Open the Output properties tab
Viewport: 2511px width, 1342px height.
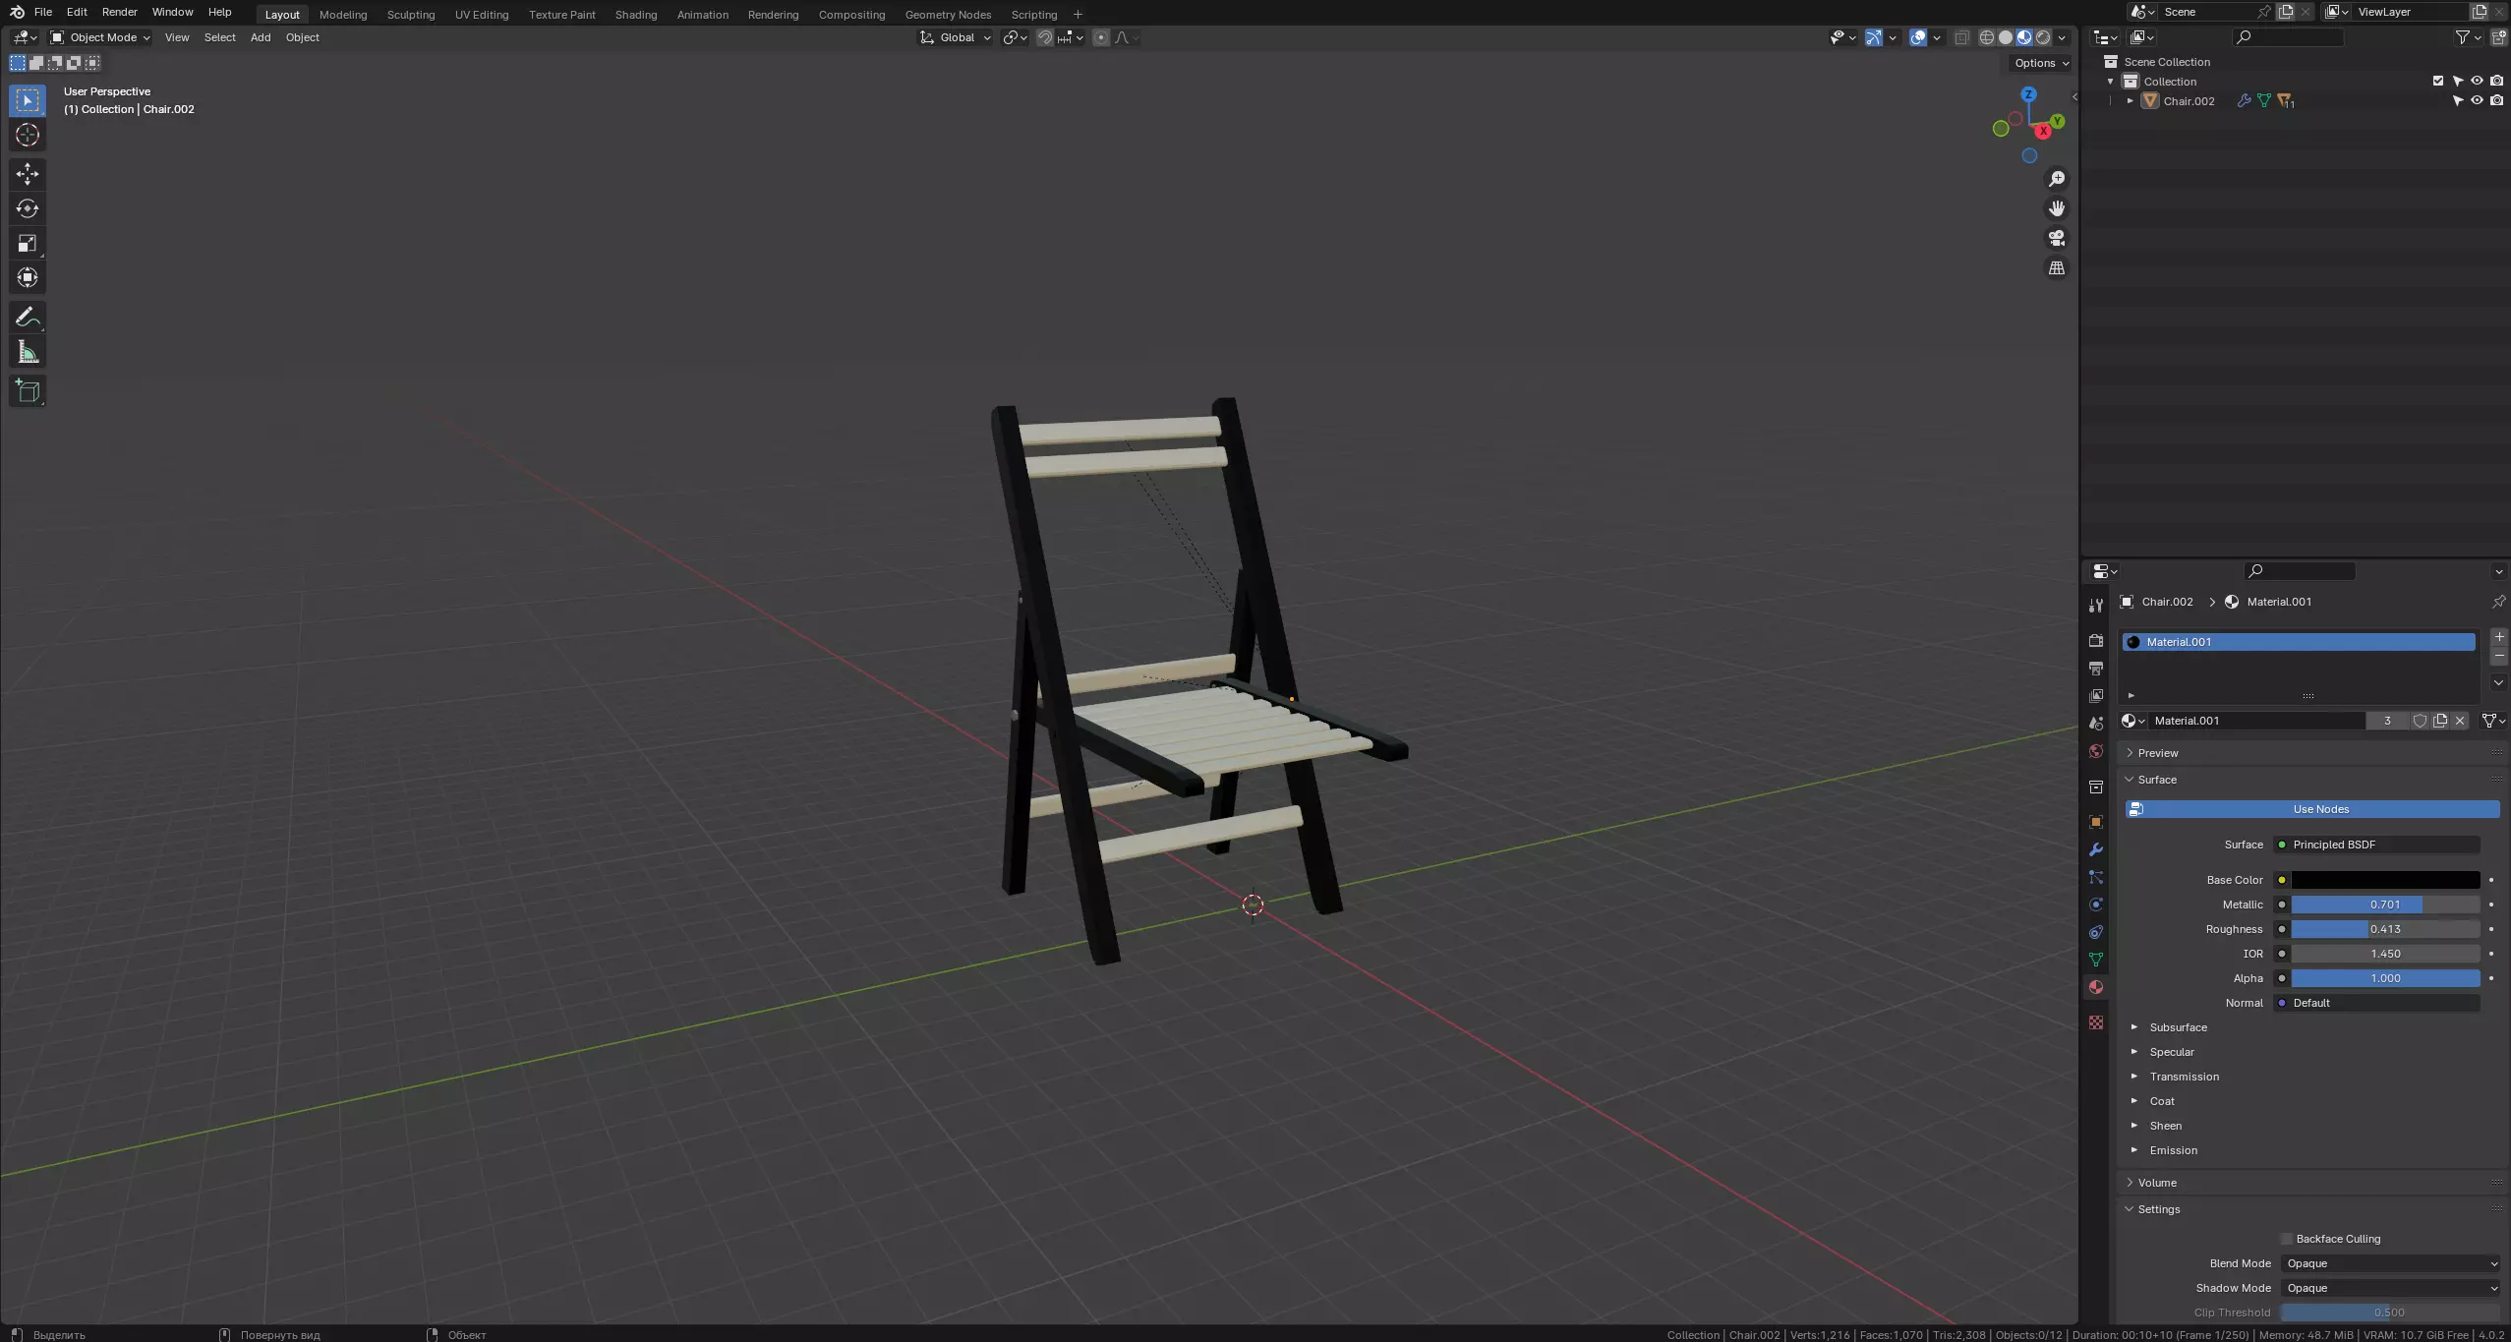[x=2096, y=668]
